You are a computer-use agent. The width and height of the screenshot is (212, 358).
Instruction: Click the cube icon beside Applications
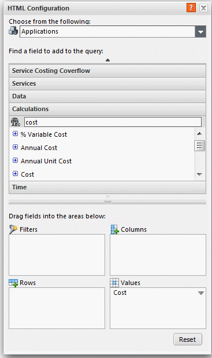coord(13,31)
